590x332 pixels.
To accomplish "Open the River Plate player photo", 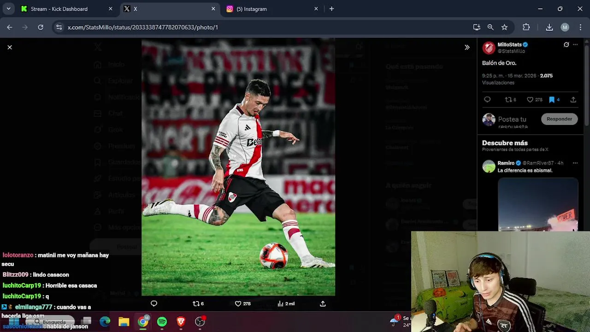I will click(238, 167).
